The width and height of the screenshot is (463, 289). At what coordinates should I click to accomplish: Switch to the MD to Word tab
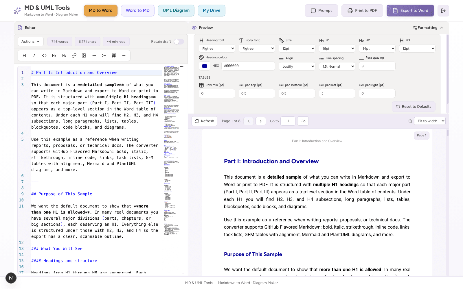pos(101,11)
